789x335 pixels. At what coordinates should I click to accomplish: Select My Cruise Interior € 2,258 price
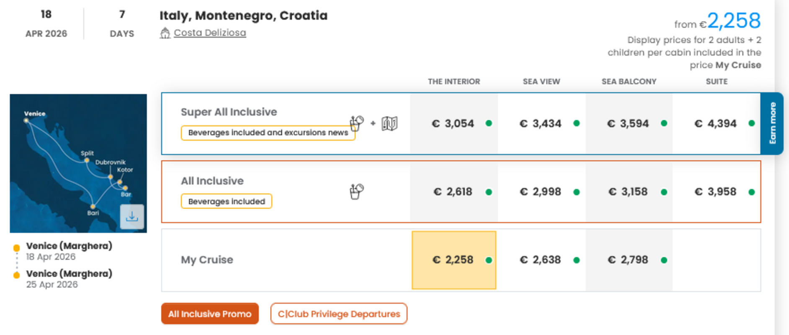click(454, 260)
